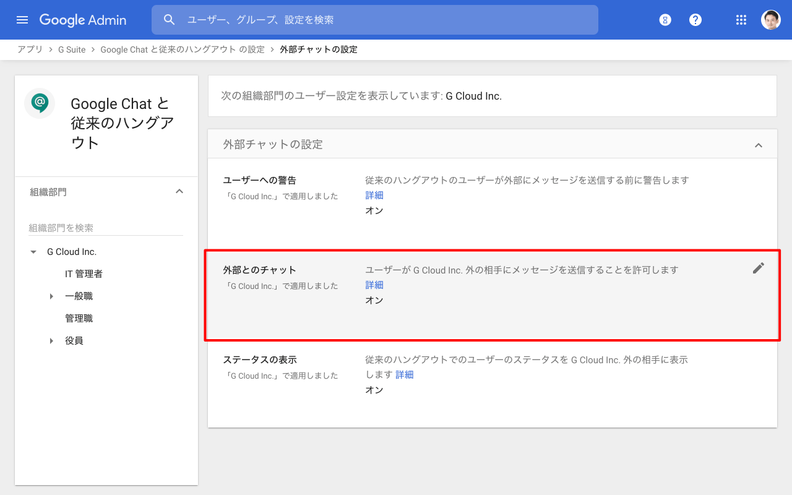Collapse the 外部チャットの設定 panel
Screen dimensions: 792x495
click(x=759, y=145)
